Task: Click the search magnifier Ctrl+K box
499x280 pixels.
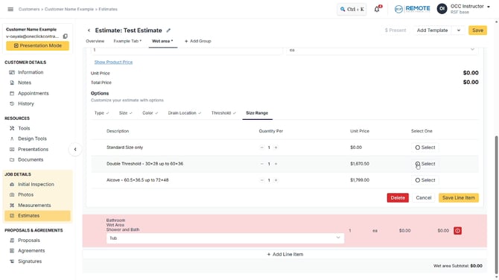Action: [352, 9]
